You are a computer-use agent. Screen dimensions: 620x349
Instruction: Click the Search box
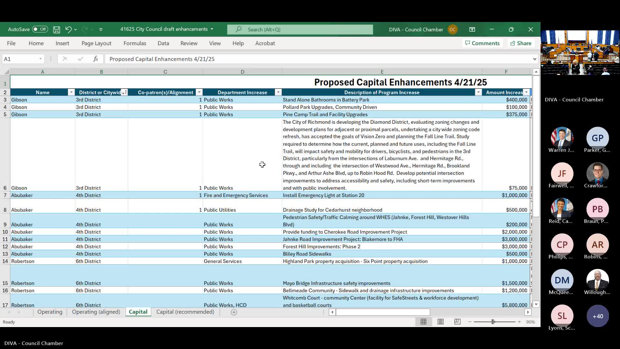tap(300, 29)
